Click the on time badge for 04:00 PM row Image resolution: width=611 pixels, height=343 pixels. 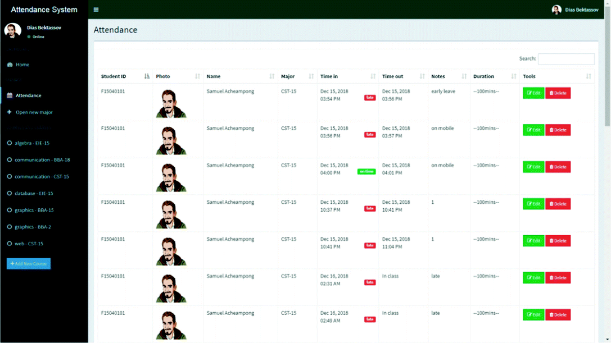point(366,171)
